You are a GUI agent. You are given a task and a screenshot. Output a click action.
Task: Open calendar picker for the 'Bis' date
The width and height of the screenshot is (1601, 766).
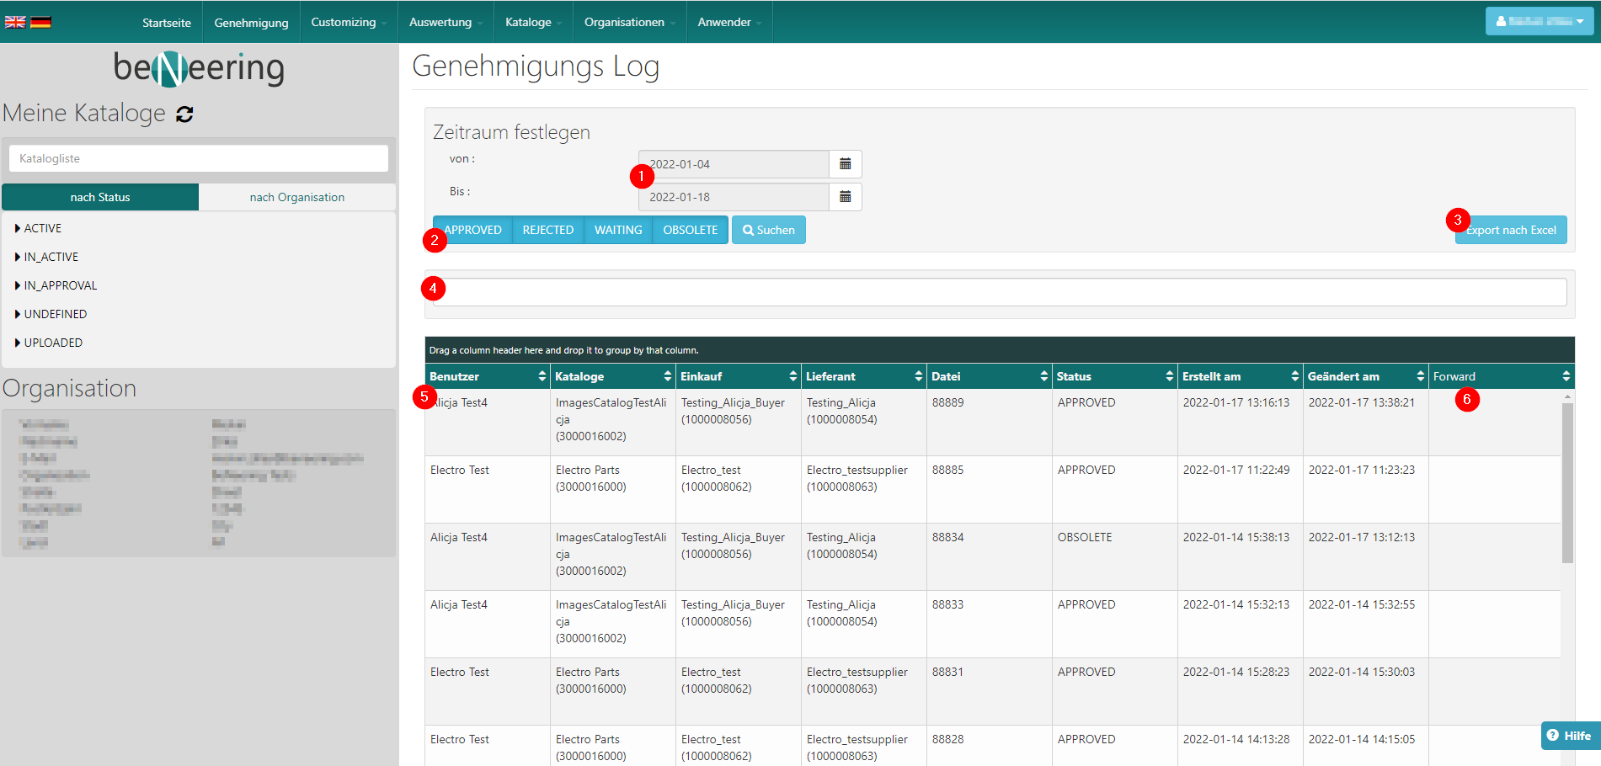845,197
